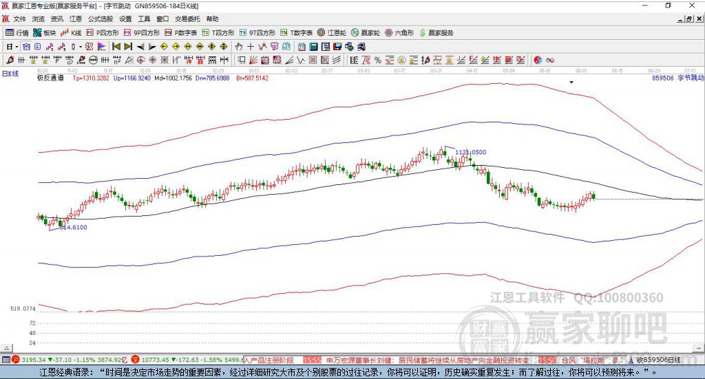
Task: Open 赢家服务 with dollar icon
Action: 436,33
